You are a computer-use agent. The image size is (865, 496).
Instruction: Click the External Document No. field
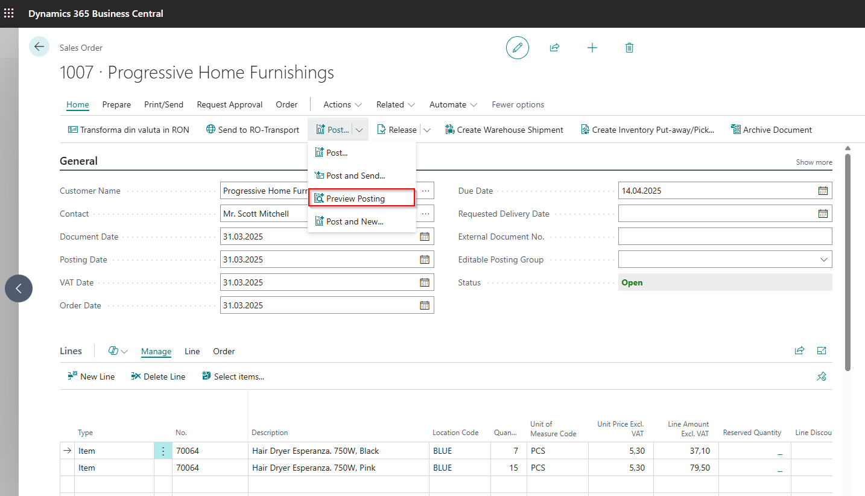pyautogui.click(x=725, y=237)
